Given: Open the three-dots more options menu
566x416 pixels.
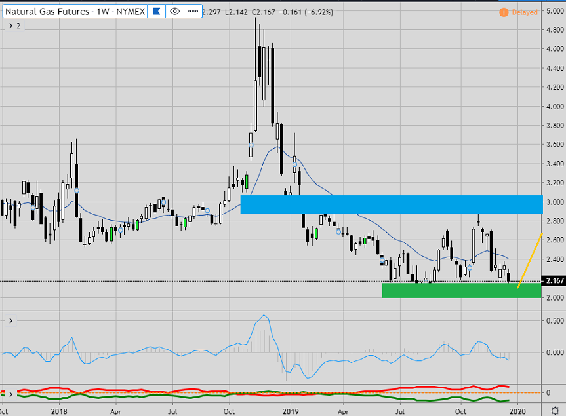Looking at the screenshot, I should tap(193, 12).
